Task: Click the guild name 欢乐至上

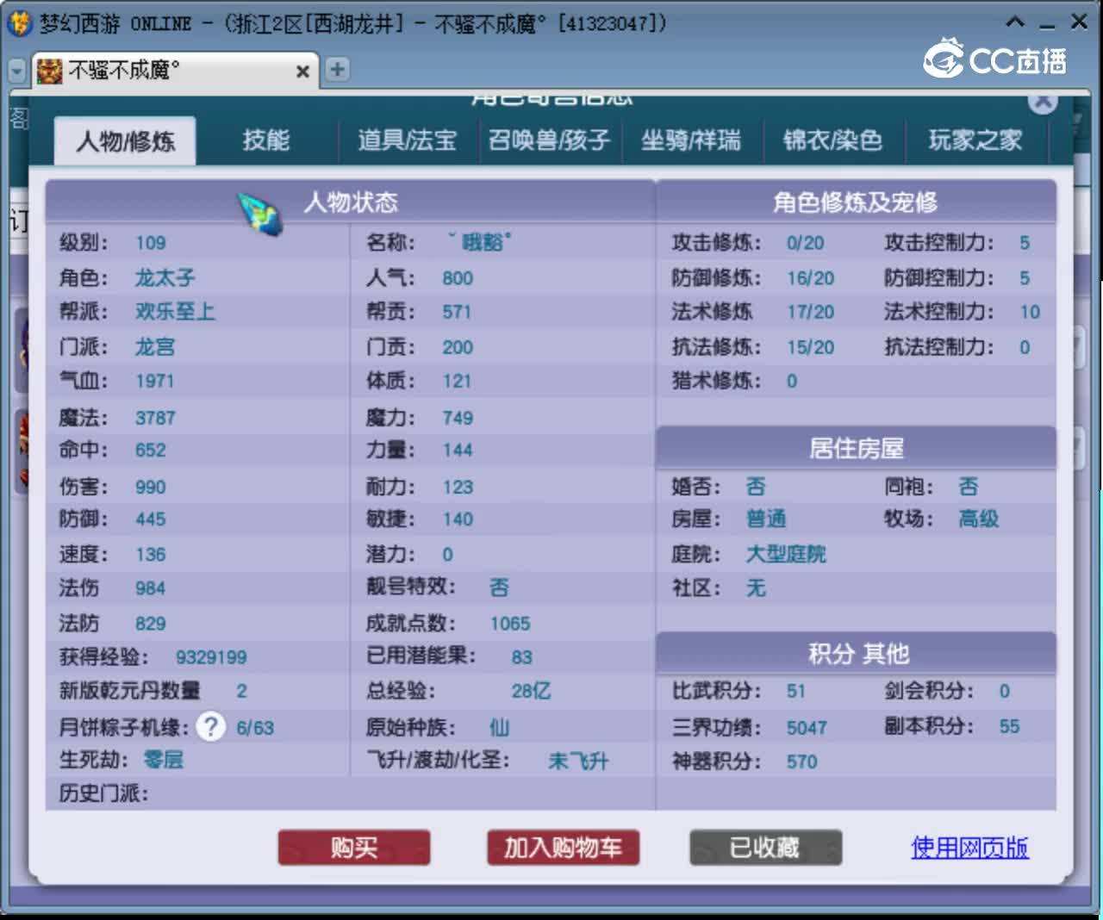Action: 175,311
